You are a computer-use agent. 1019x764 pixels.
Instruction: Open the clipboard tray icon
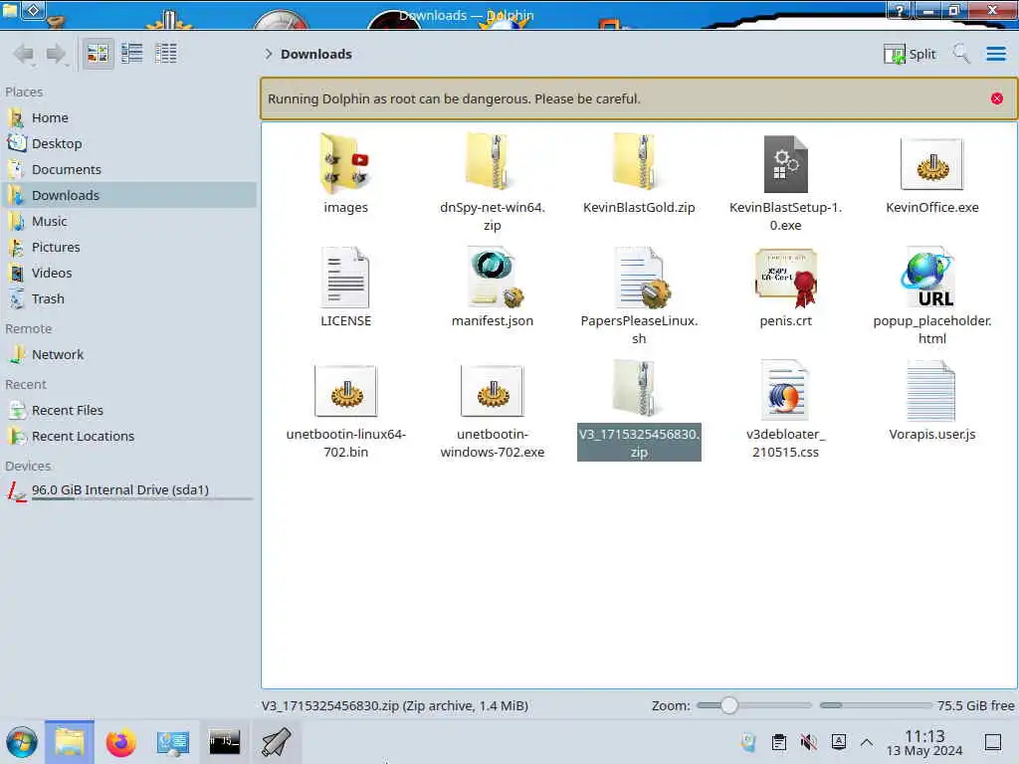point(778,742)
